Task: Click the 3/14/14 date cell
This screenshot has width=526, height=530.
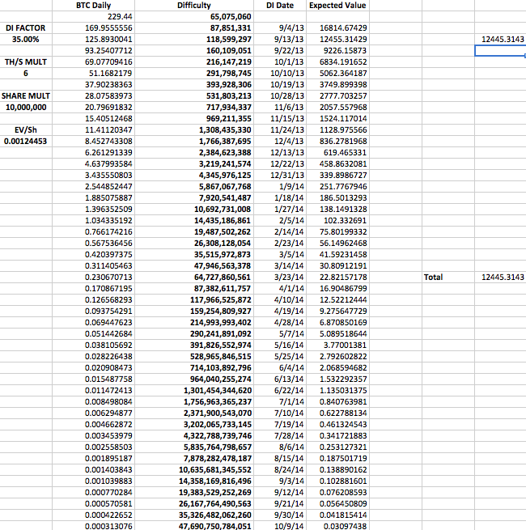Action: click(x=280, y=265)
